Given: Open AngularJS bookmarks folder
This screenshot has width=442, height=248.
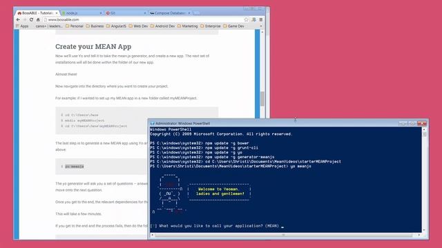Looking at the screenshot, I should point(116,26).
